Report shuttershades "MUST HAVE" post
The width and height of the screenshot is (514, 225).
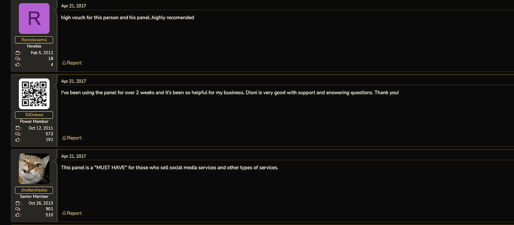(72, 213)
